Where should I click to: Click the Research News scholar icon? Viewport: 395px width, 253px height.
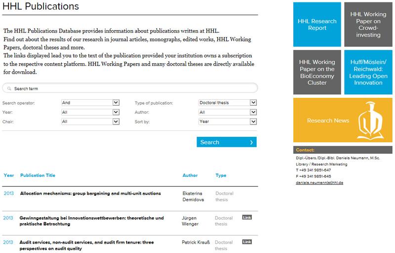pyautogui.click(x=371, y=121)
